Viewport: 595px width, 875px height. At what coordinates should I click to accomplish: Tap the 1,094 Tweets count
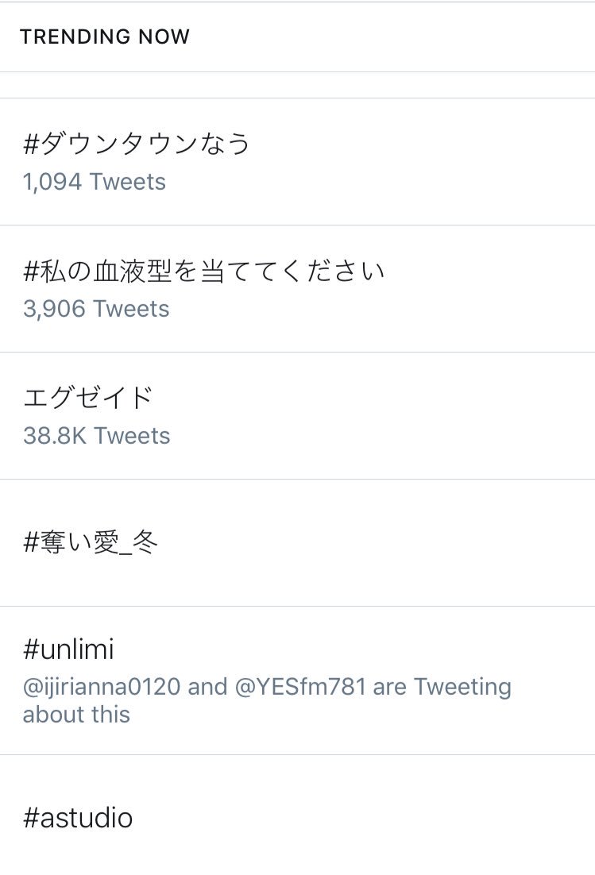(95, 182)
